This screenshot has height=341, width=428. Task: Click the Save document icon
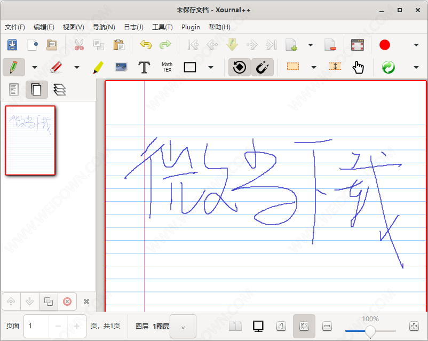tap(12, 45)
